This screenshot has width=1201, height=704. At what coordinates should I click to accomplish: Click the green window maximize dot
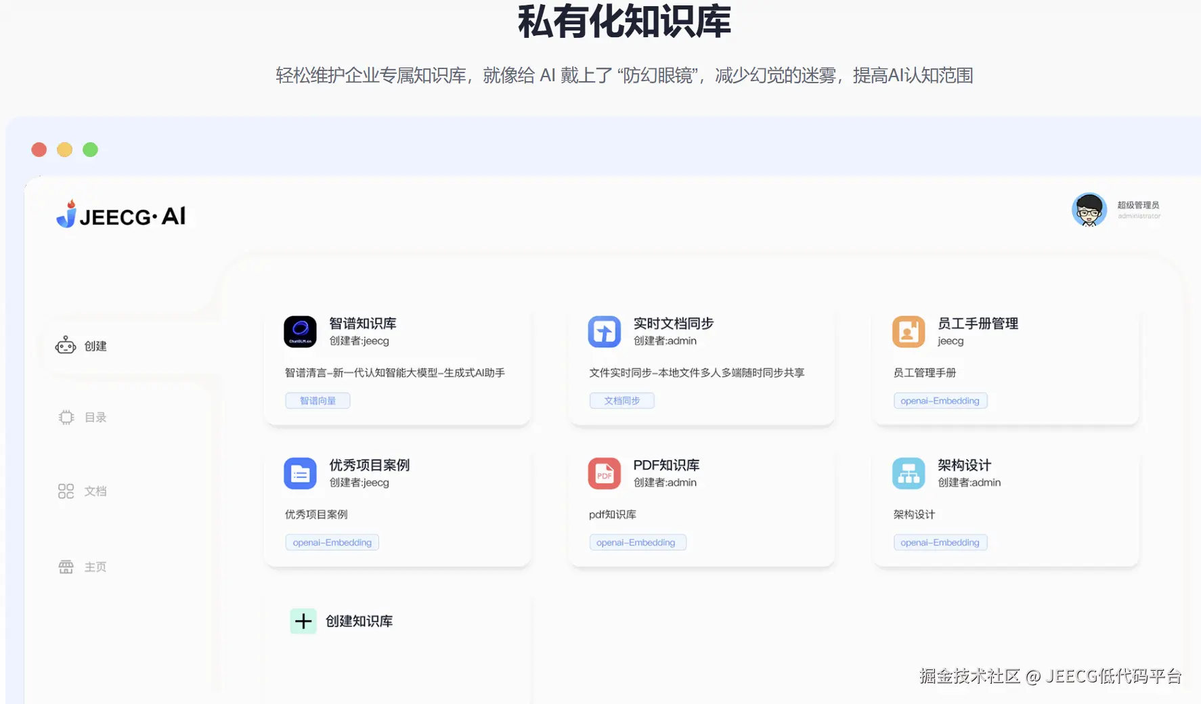[x=90, y=150]
